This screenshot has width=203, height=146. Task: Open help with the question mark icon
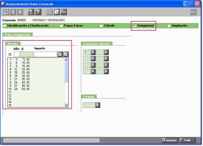pyautogui.click(x=38, y=12)
